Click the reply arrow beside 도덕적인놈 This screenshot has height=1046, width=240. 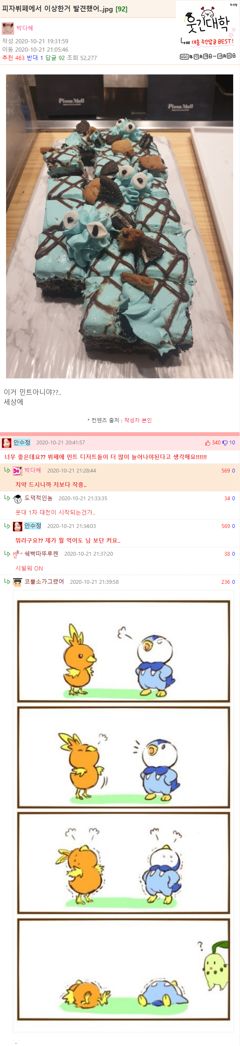(x=7, y=498)
